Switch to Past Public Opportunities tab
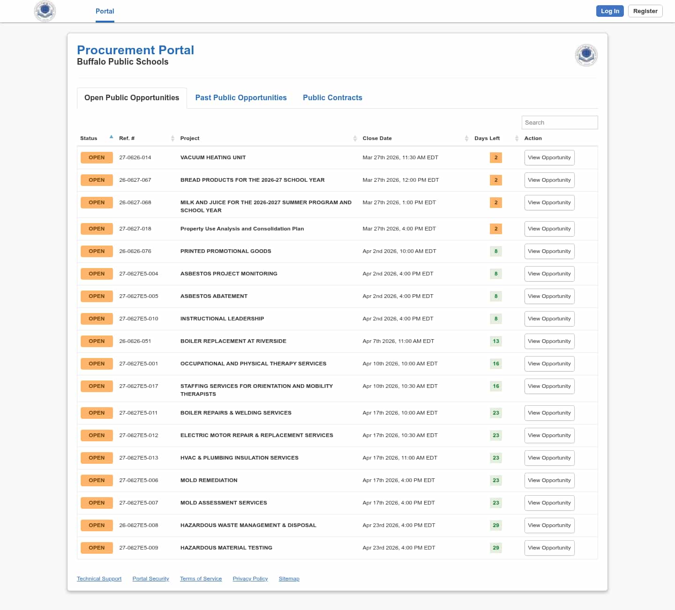675x610 pixels. pyautogui.click(x=241, y=97)
